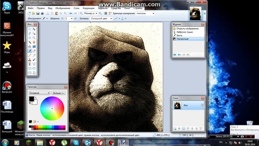Click rewind-to-start button in Журнал panel
This screenshot has height=146, width=259.
click(x=175, y=55)
